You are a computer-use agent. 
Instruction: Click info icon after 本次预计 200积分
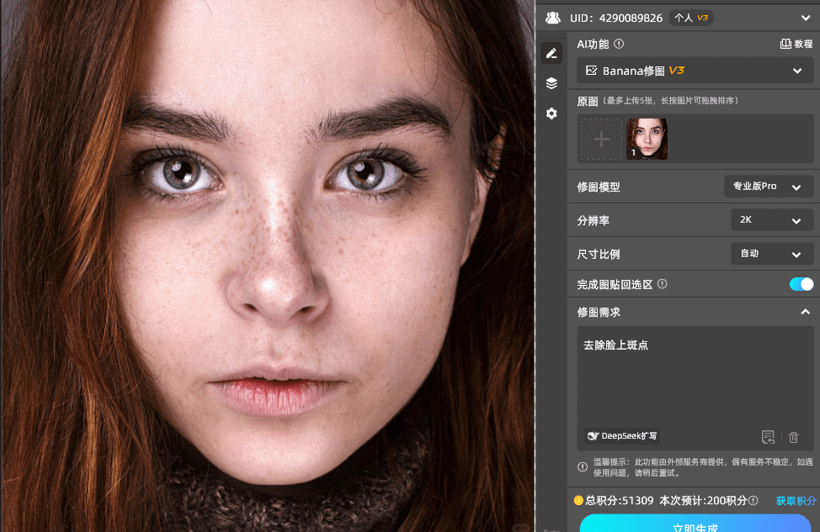(x=753, y=500)
